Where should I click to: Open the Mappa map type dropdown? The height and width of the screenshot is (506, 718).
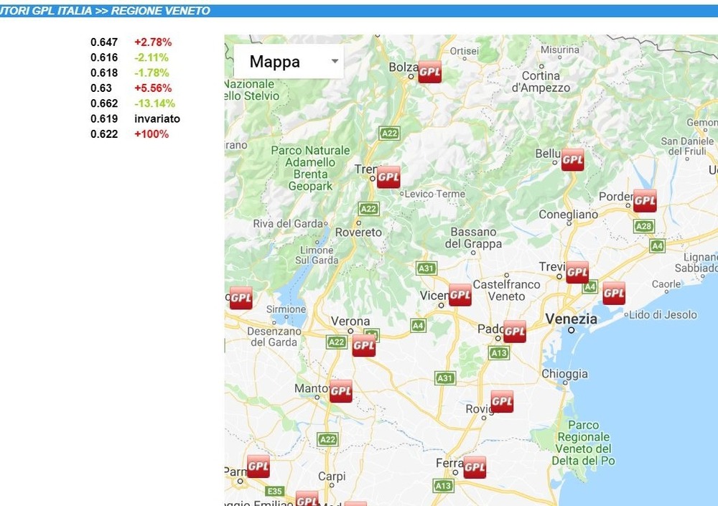click(289, 61)
